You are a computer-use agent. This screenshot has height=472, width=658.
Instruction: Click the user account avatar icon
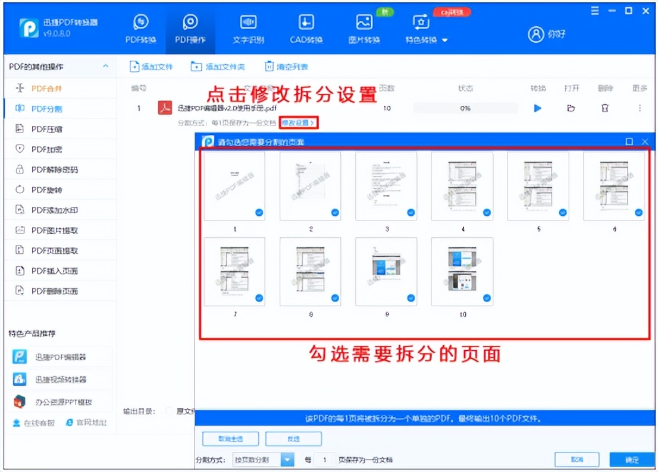point(535,34)
